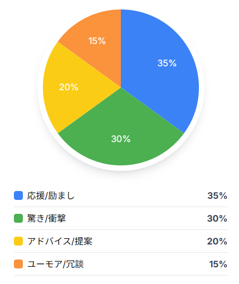Select the ユーモア/冗談 legend label
The image size is (239, 284).
tap(55, 264)
